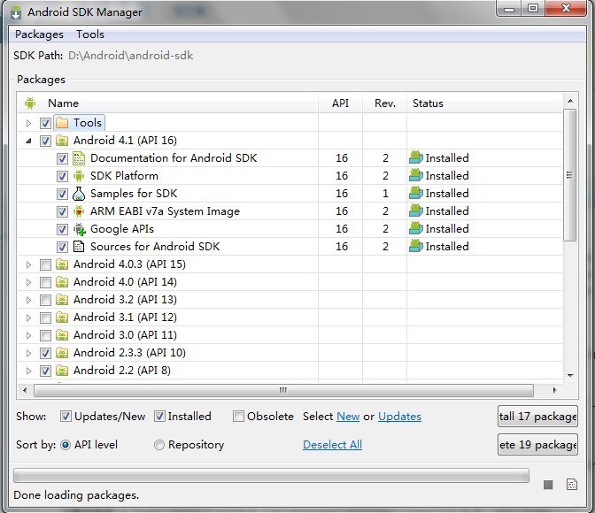
Task: Click the Install 17 packages button
Action: tap(537, 417)
